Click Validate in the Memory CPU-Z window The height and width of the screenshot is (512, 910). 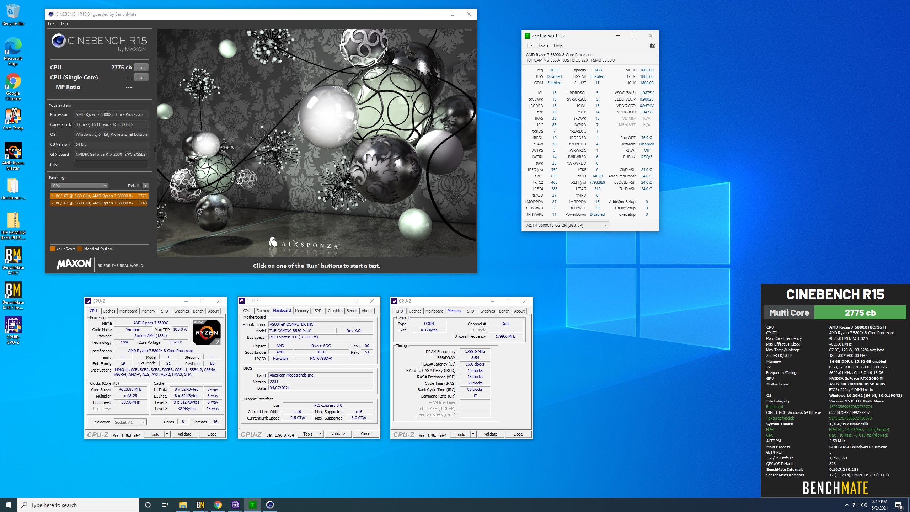tap(491, 434)
